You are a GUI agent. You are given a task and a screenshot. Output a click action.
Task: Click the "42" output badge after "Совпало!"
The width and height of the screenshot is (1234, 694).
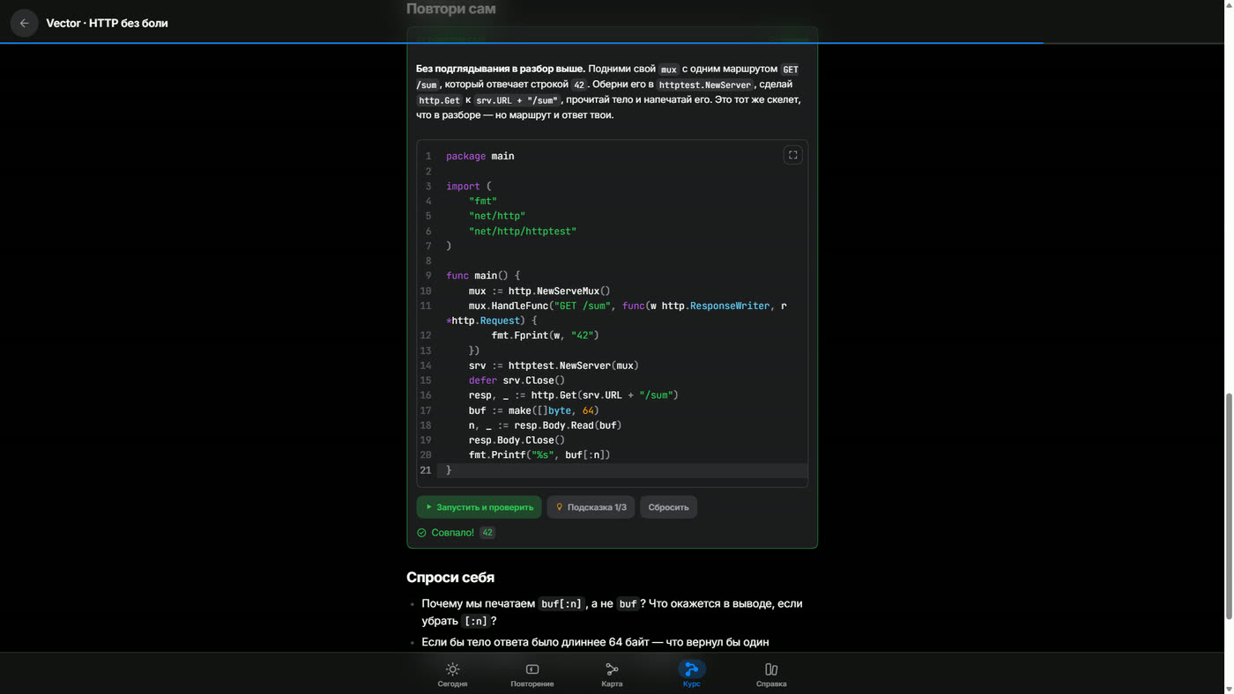point(487,533)
